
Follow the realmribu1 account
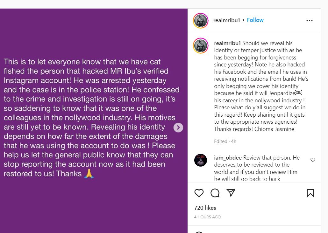click(255, 20)
